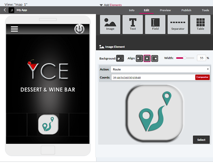Switch to the Publish tab
The height and width of the screenshot is (163, 213).
[x=186, y=10]
